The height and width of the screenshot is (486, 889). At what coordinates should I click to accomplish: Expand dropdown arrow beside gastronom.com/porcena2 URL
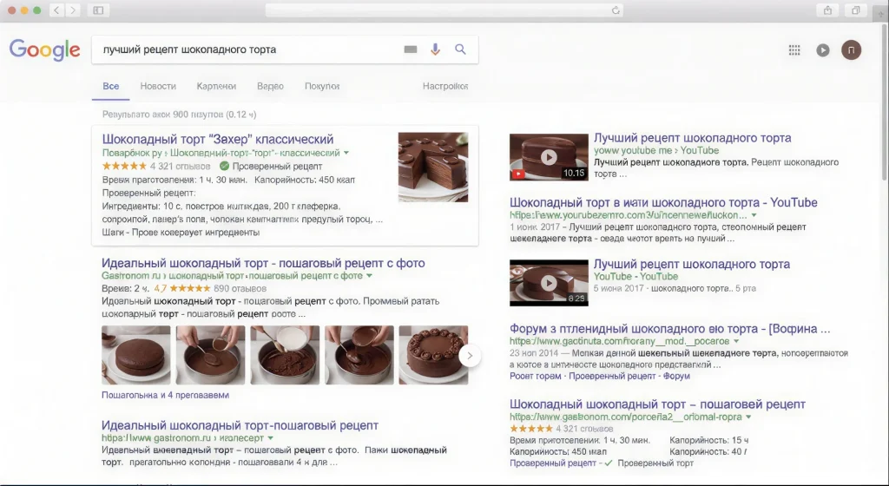(x=748, y=417)
